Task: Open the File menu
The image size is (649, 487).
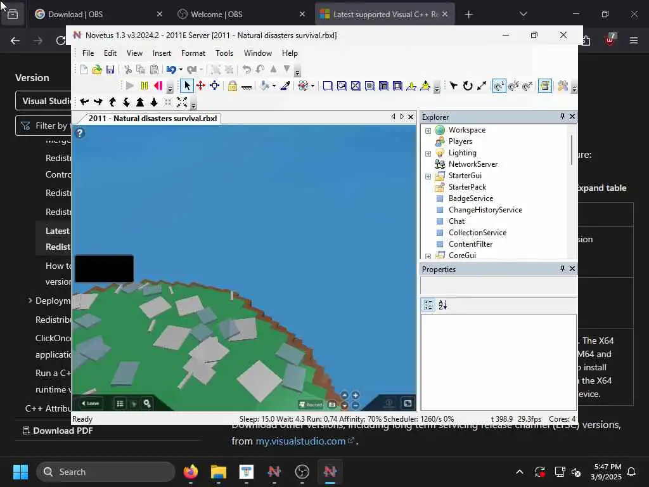Action: pos(87,53)
